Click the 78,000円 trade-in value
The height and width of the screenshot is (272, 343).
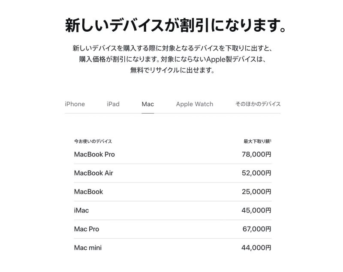pyautogui.click(x=258, y=154)
